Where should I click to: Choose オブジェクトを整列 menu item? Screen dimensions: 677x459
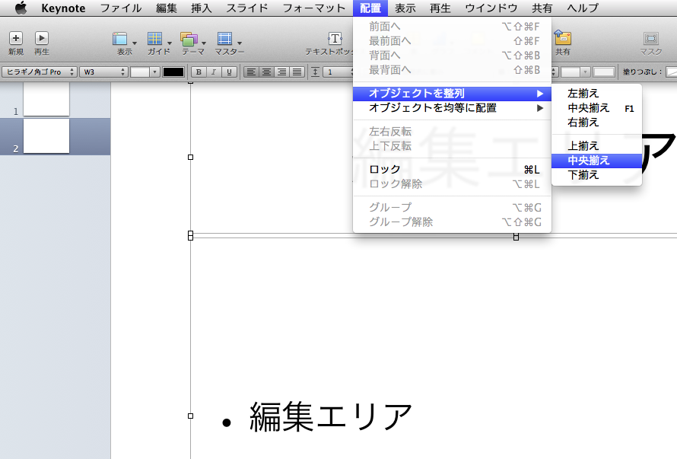pos(452,94)
